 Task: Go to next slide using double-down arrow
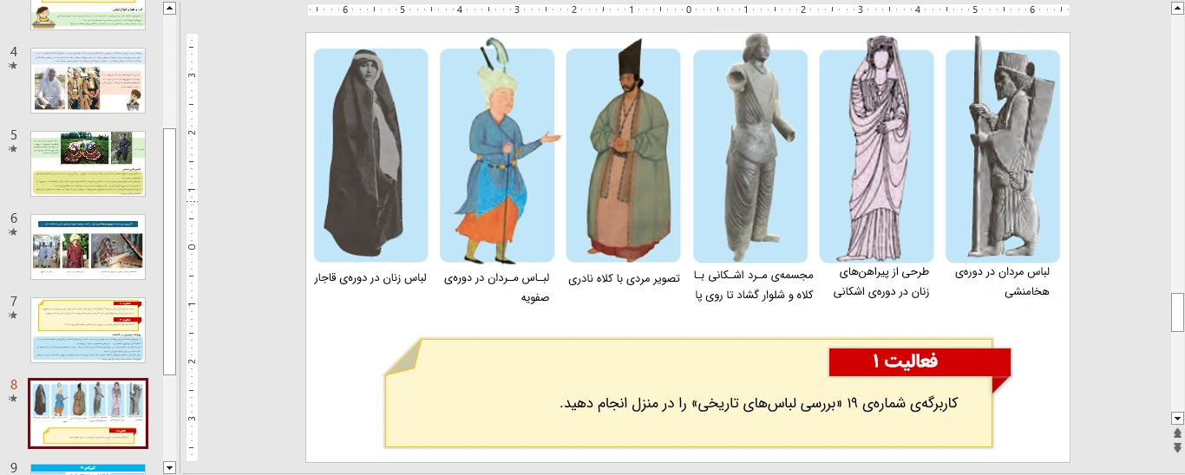pyautogui.click(x=1177, y=447)
